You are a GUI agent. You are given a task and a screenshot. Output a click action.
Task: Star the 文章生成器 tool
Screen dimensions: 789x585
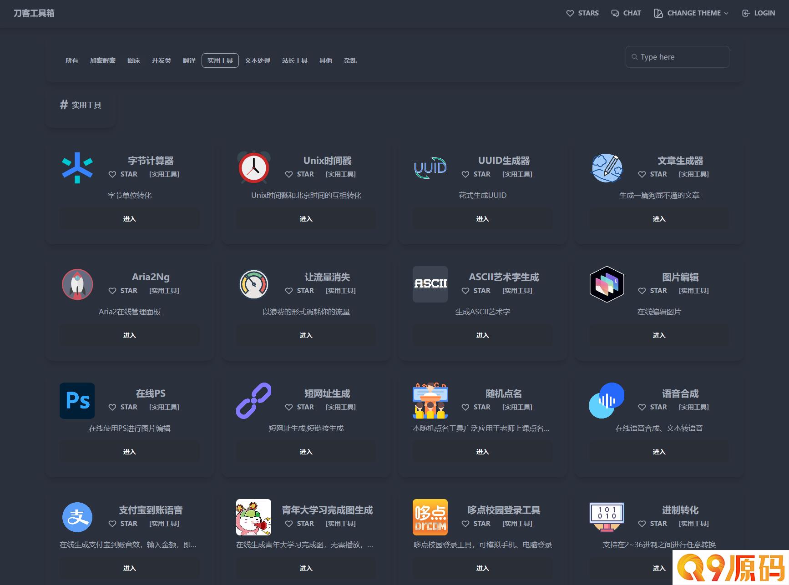point(652,174)
